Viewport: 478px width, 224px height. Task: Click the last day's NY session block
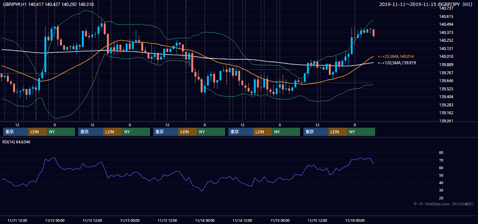pyautogui.click(x=361, y=132)
